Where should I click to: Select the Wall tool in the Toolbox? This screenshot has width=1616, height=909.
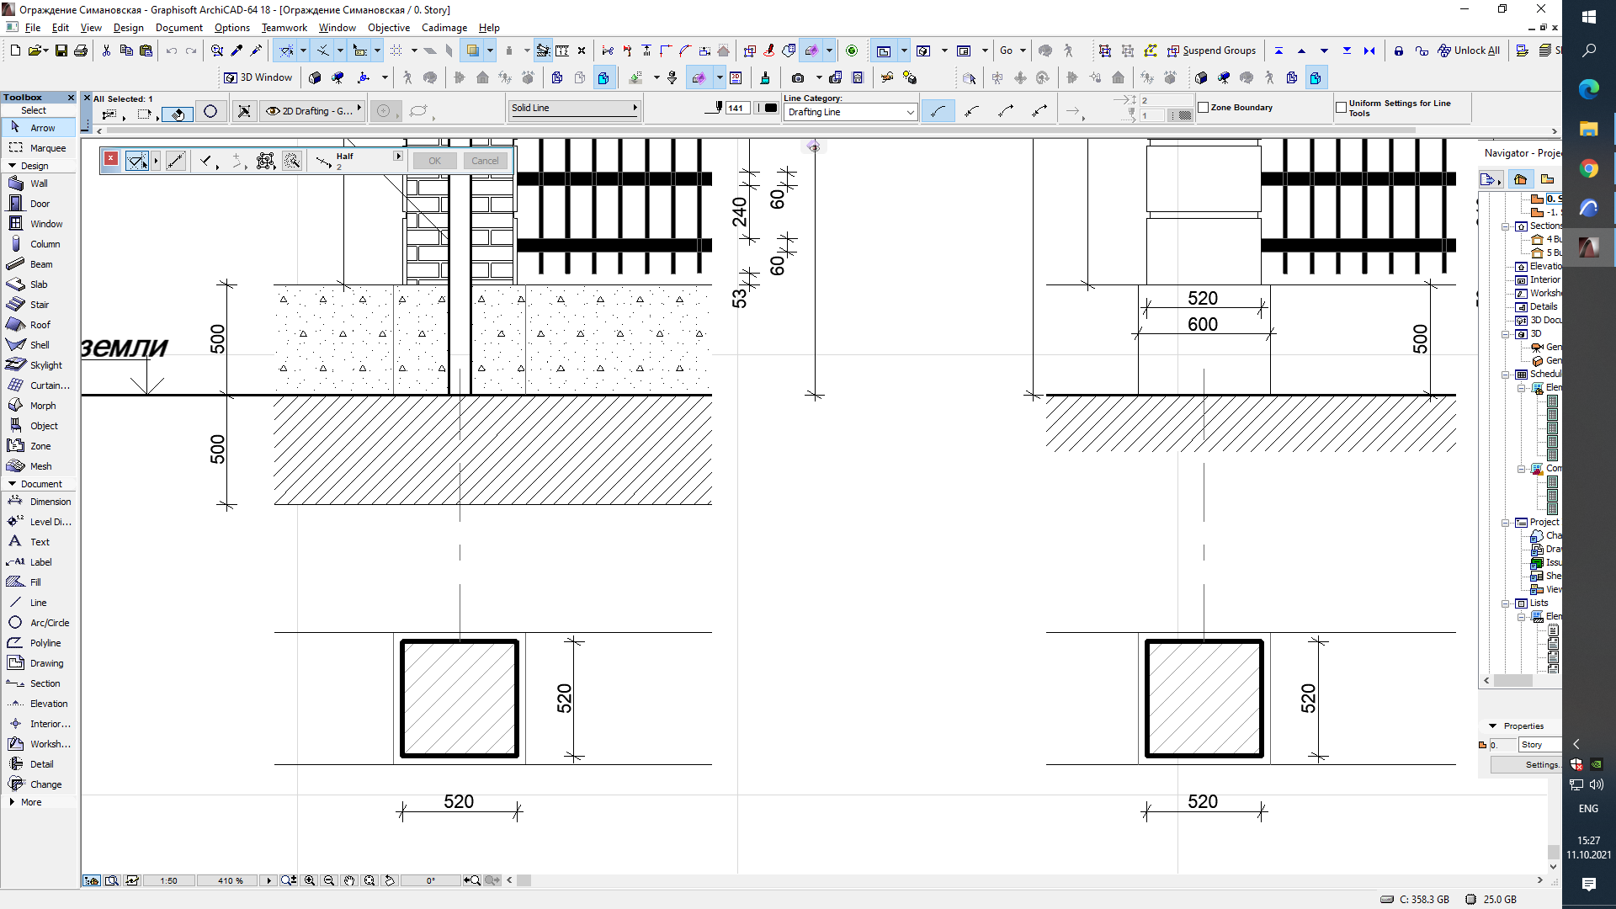[x=39, y=183]
